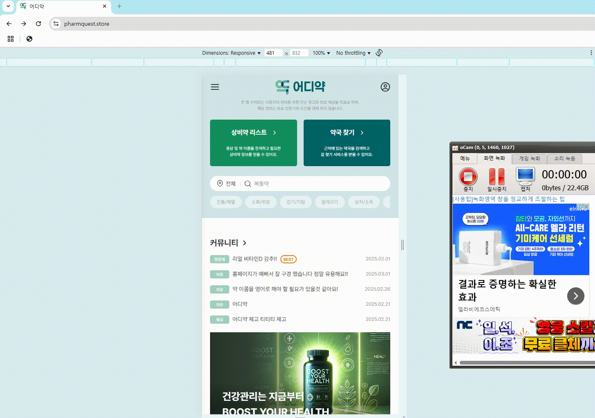This screenshot has height=418, width=595.
Task: Open the 약국 찾기 card
Action: 347,143
